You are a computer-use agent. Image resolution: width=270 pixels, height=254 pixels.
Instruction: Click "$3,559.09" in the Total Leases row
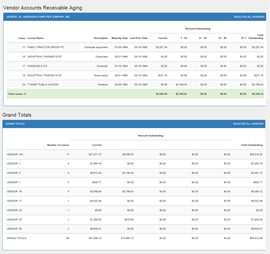tap(162, 94)
